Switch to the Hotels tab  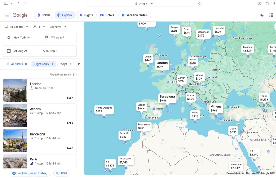tap(107, 15)
